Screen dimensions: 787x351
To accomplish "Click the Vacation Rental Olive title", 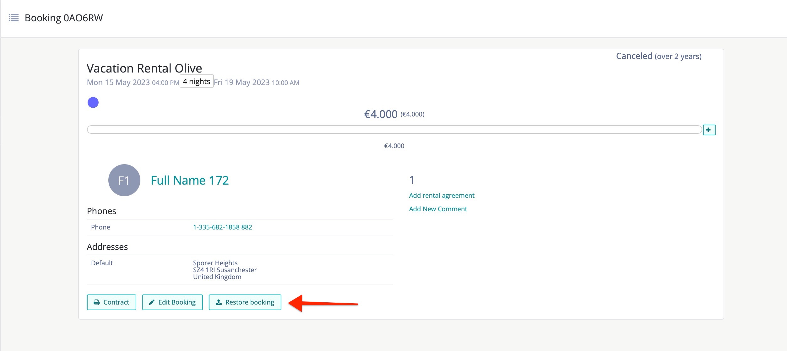I will [x=144, y=68].
